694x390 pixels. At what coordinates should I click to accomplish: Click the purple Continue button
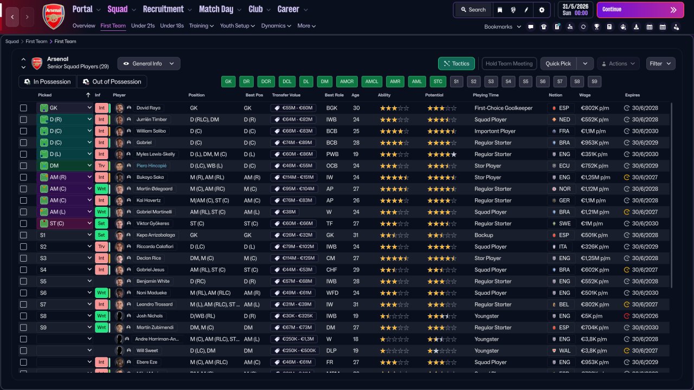[x=640, y=10]
